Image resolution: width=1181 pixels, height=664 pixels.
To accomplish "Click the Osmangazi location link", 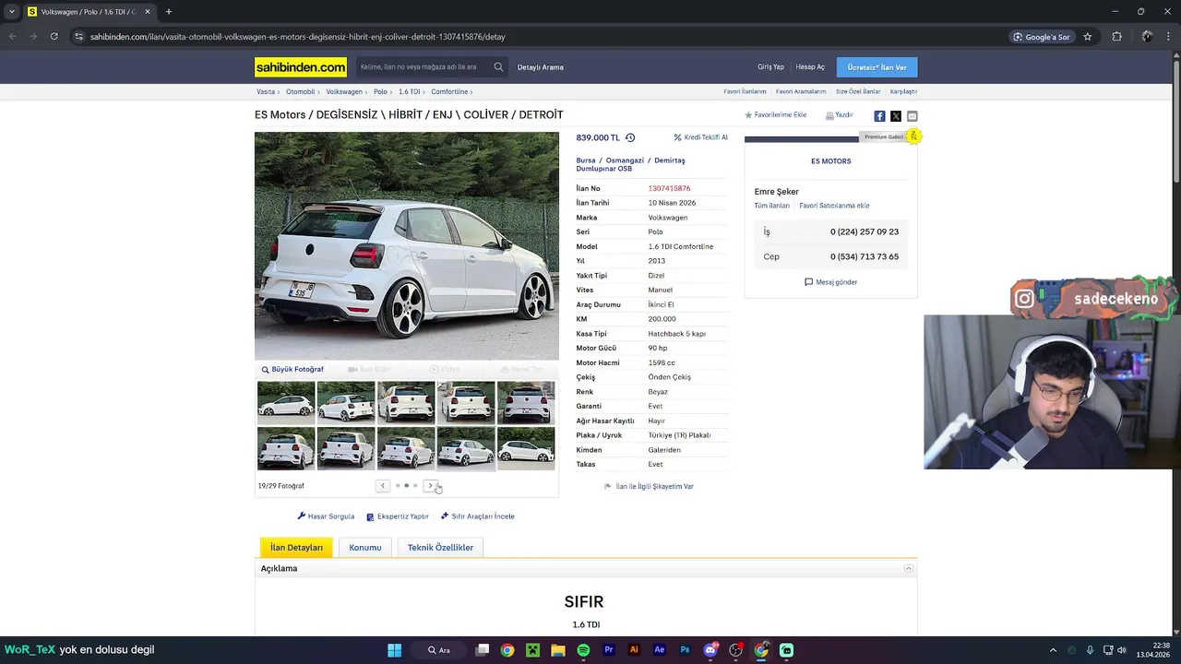I will [x=625, y=160].
